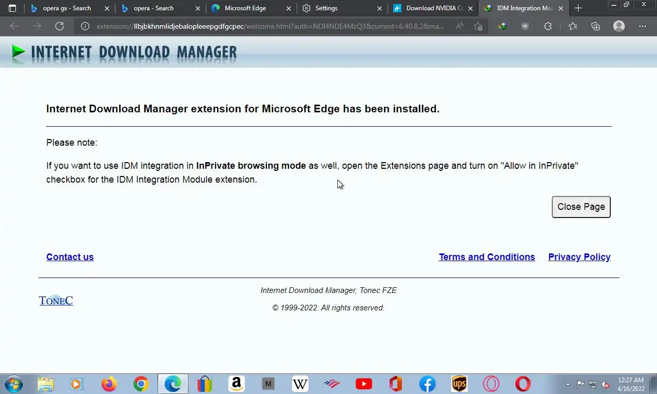The image size is (657, 394).
Task: Open the Amazon taskbar shortcut
Action: click(x=237, y=384)
